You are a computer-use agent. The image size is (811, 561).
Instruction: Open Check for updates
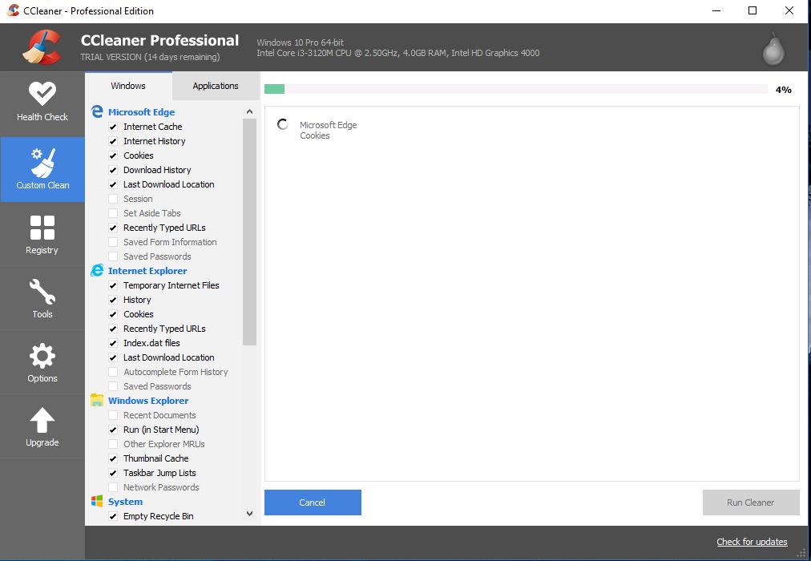(x=751, y=542)
